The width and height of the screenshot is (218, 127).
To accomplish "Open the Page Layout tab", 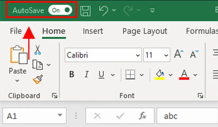I will (145, 31).
